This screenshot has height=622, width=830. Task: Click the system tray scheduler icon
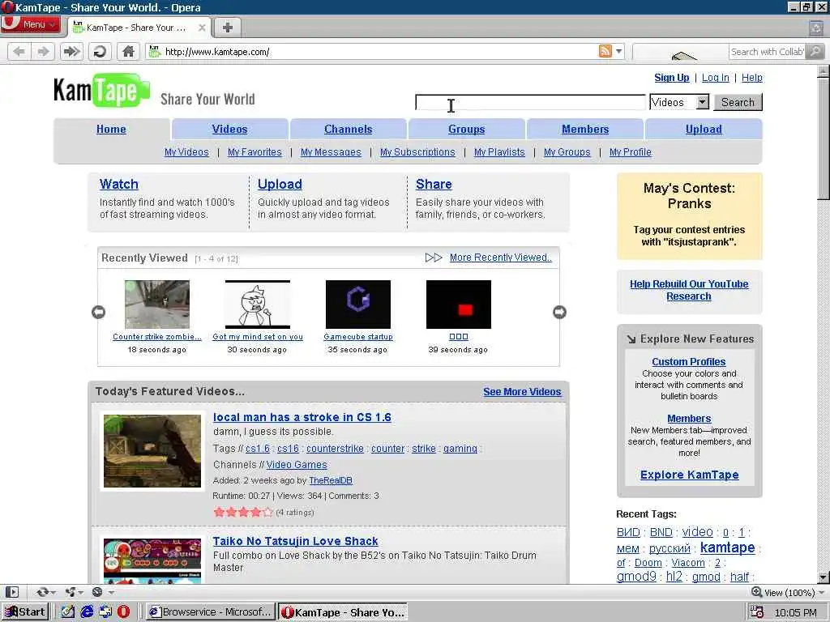pyautogui.click(x=756, y=612)
